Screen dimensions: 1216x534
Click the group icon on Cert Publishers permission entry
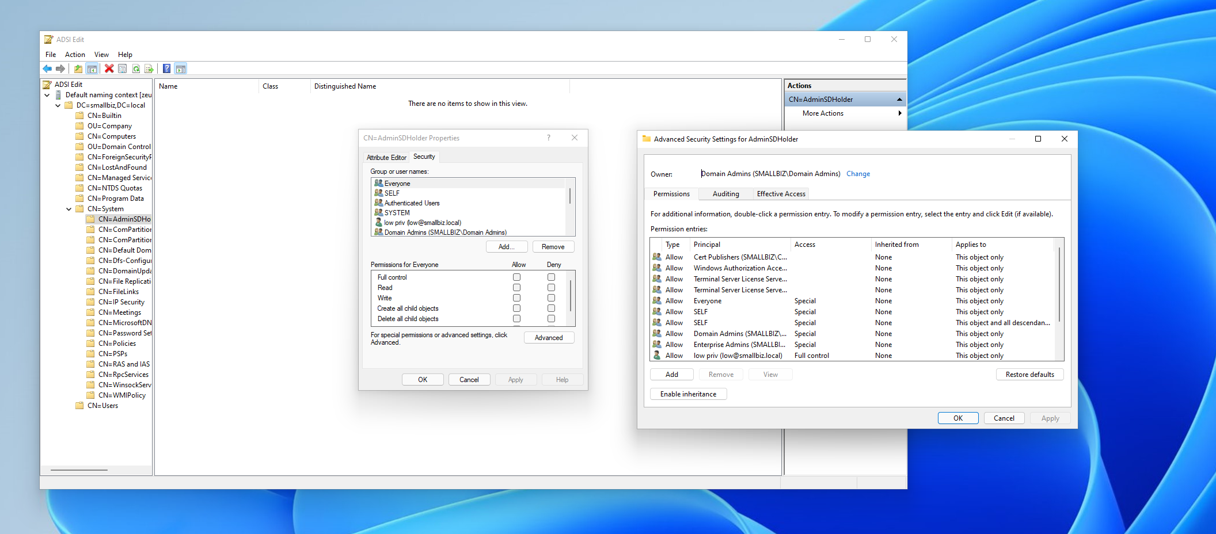tap(656, 257)
